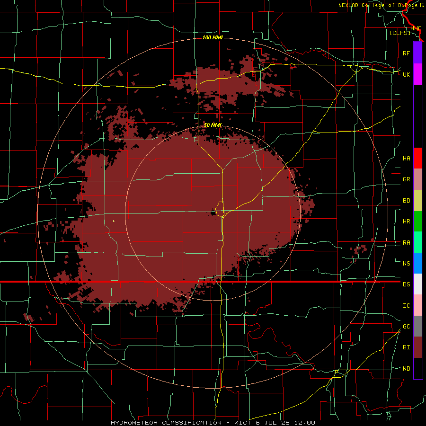Click the BD legend label
The width and height of the screenshot is (426, 426).
[x=406, y=201]
